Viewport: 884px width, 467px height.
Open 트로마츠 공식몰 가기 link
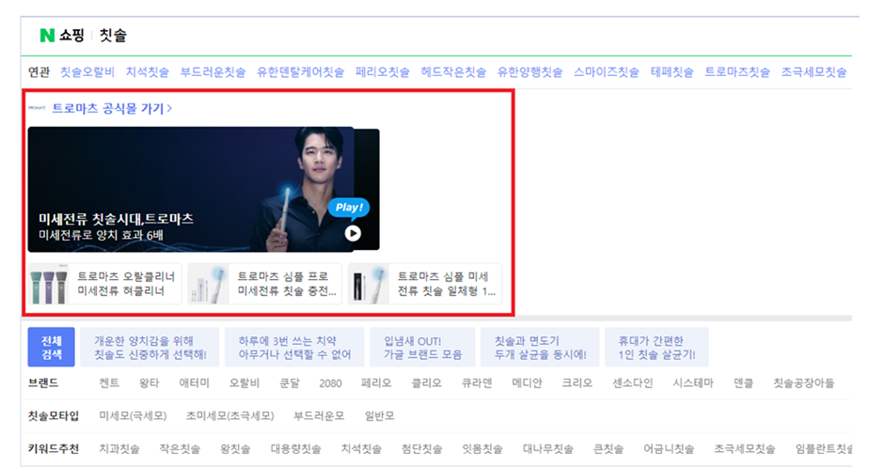click(112, 108)
